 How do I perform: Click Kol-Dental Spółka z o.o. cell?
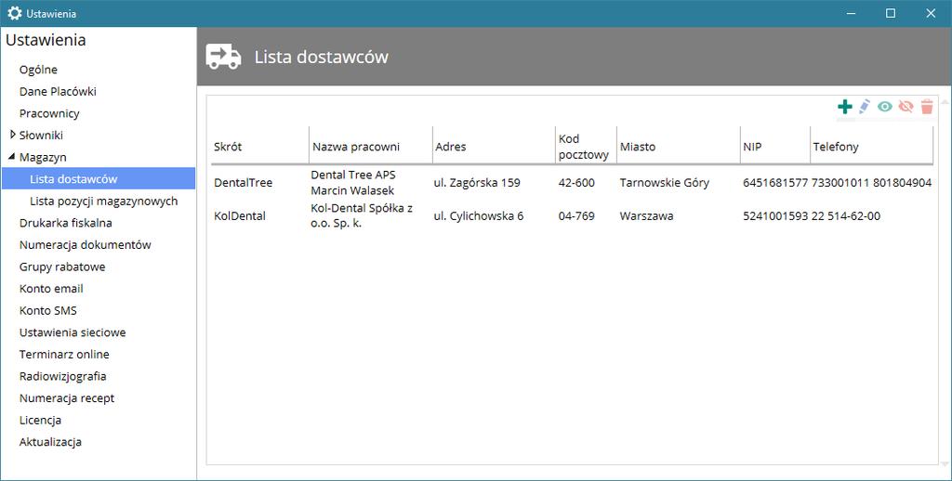pos(362,215)
